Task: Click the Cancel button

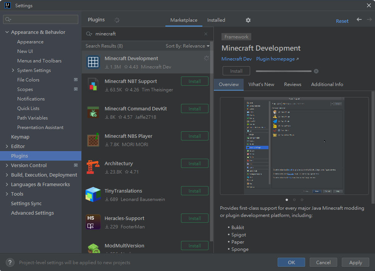Action: pyautogui.click(x=323, y=262)
